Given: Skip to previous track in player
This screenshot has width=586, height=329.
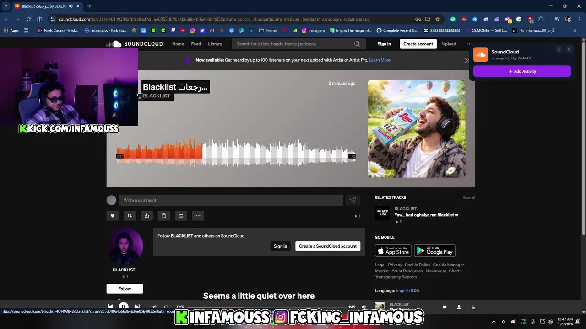Looking at the screenshot, I should tap(110, 307).
